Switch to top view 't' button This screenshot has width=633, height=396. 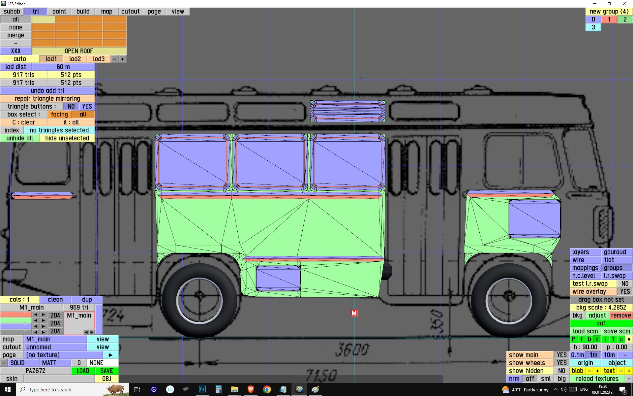pyautogui.click(x=613, y=339)
